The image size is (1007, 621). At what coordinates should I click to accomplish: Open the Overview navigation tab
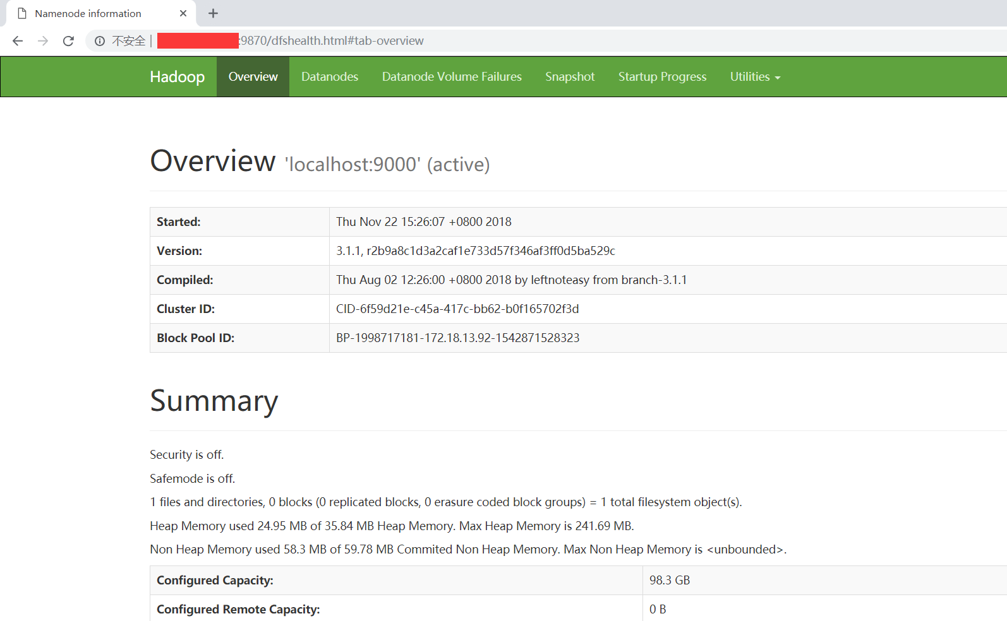[253, 77]
